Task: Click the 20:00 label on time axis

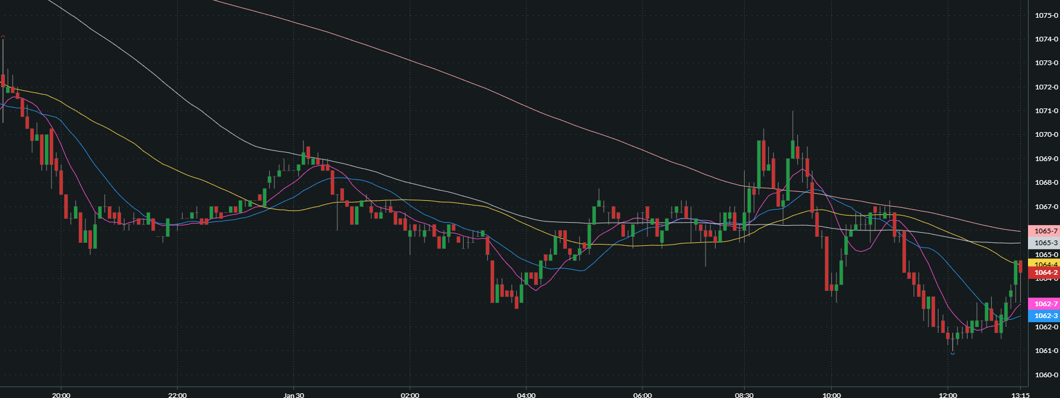Action: pos(61,395)
